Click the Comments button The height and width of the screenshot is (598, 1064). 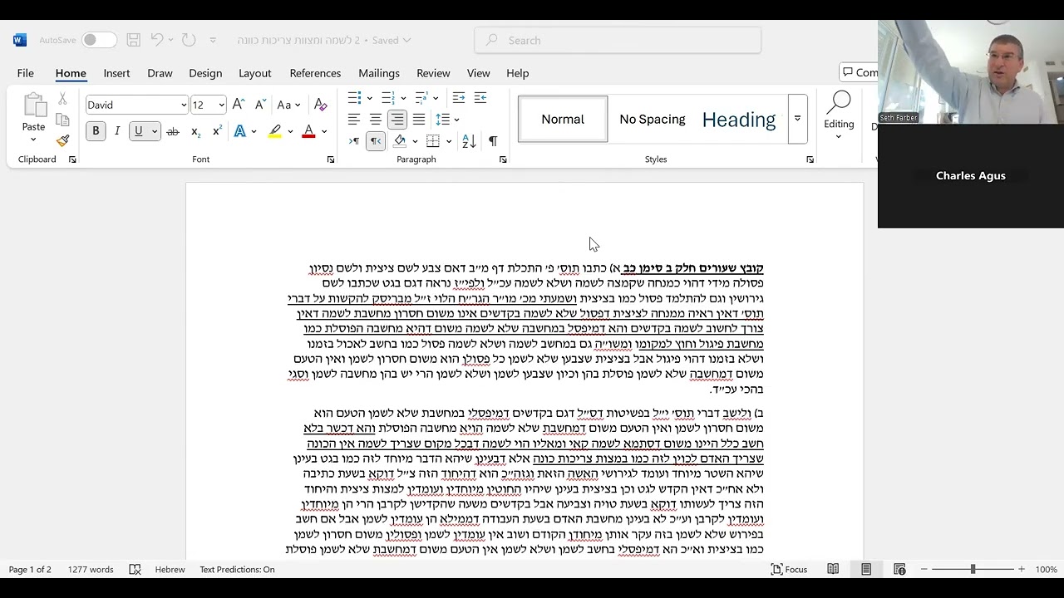859,72
